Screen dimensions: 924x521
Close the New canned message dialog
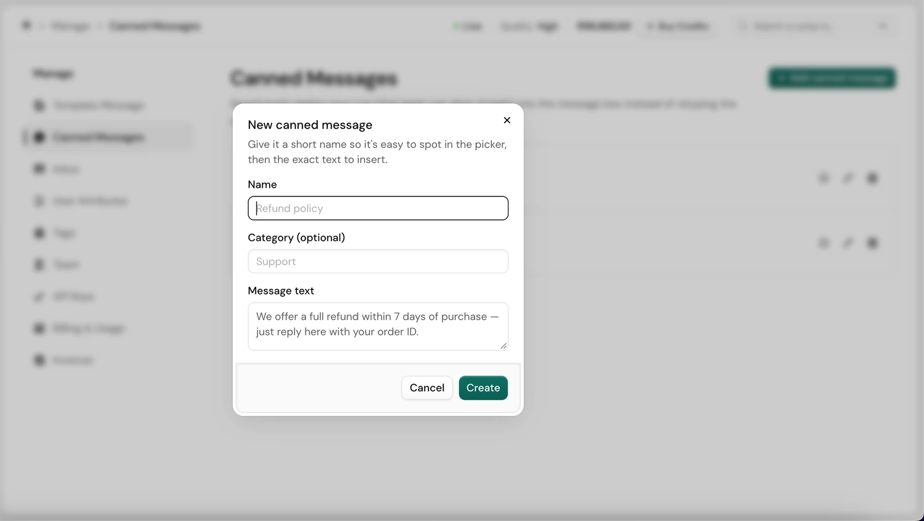click(507, 120)
